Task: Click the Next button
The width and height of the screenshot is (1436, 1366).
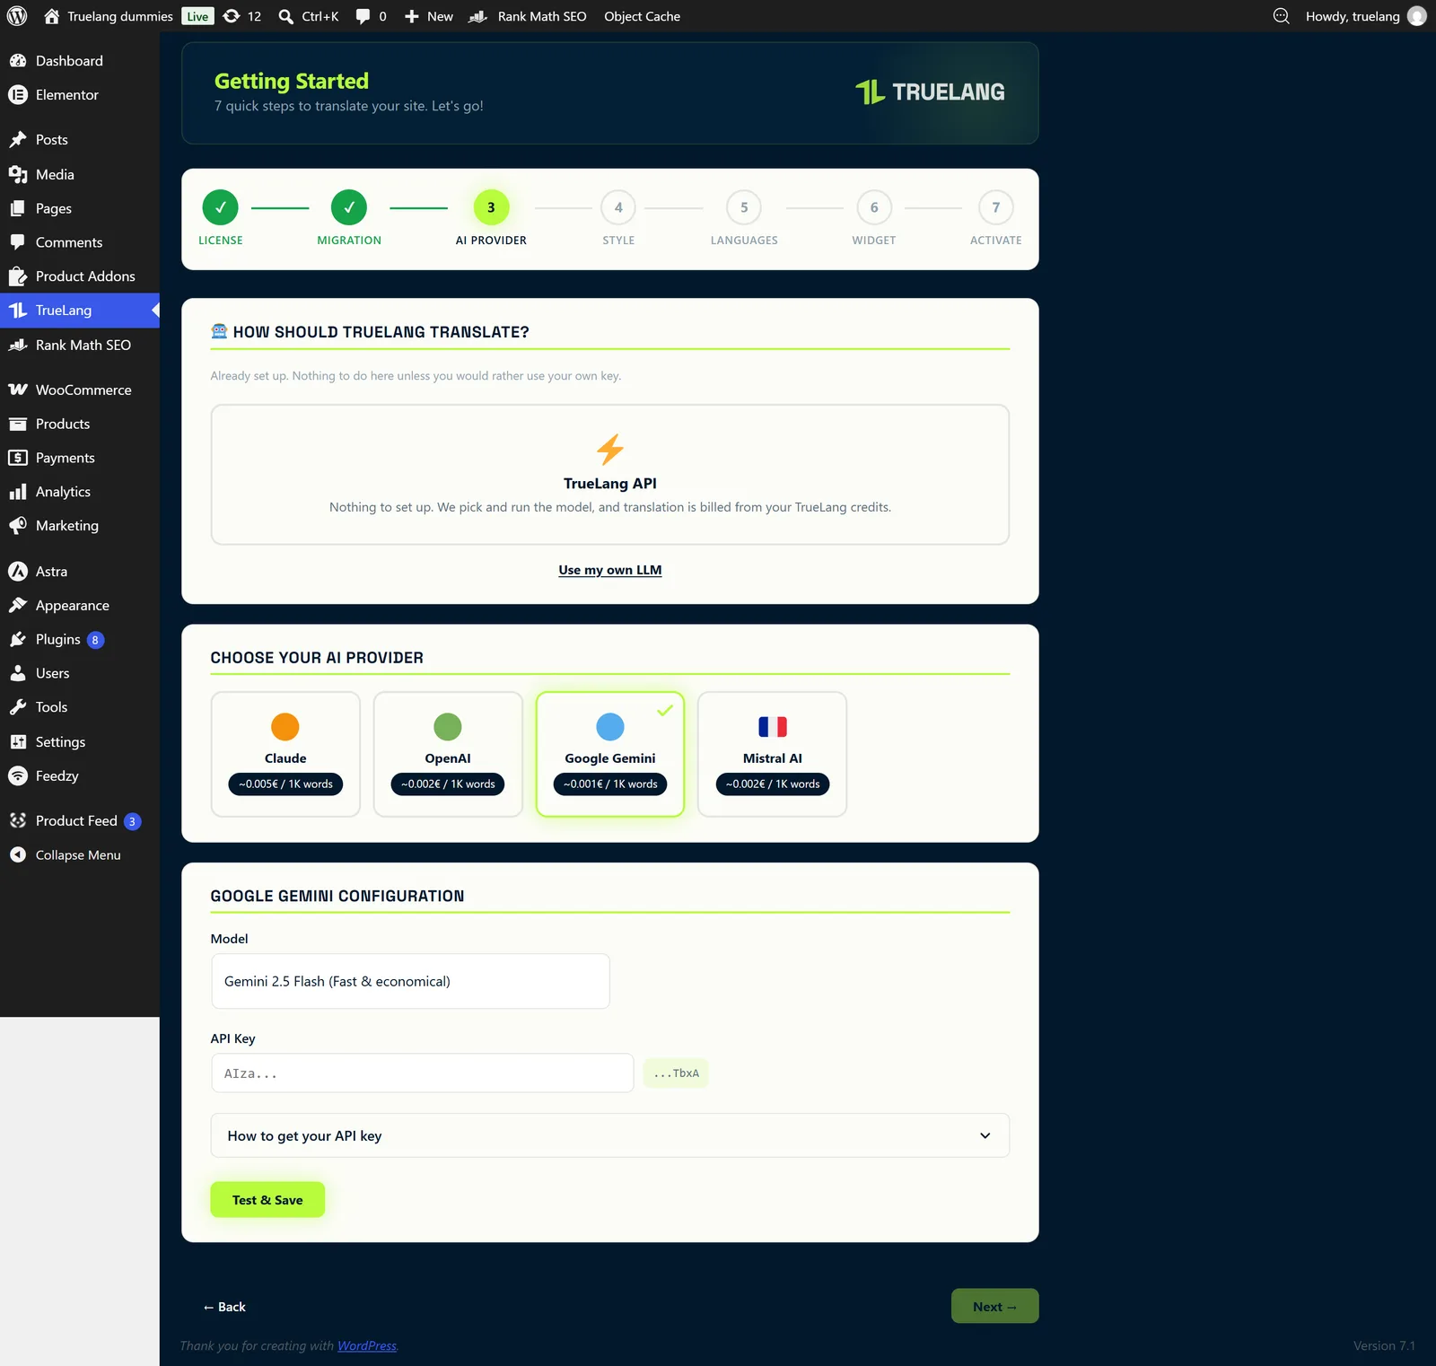Action: click(x=995, y=1307)
